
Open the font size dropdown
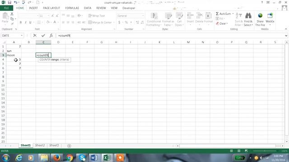(x=48, y=16)
